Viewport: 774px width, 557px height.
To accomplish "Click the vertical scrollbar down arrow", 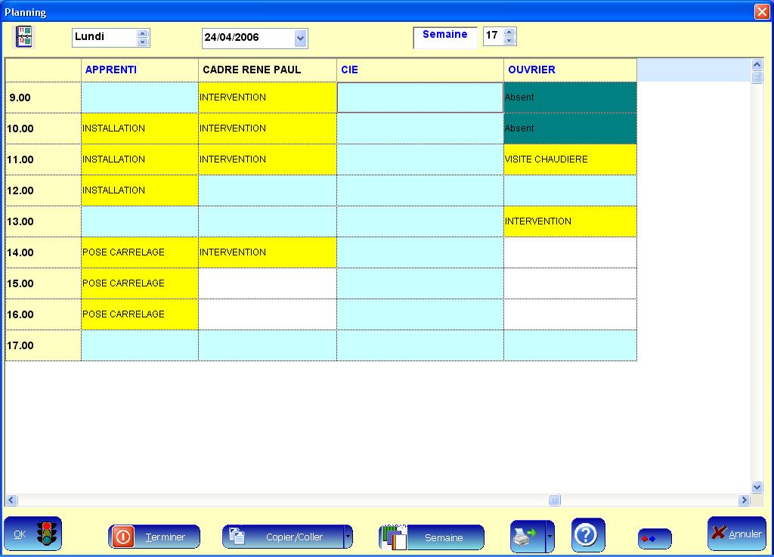I will coord(757,487).
